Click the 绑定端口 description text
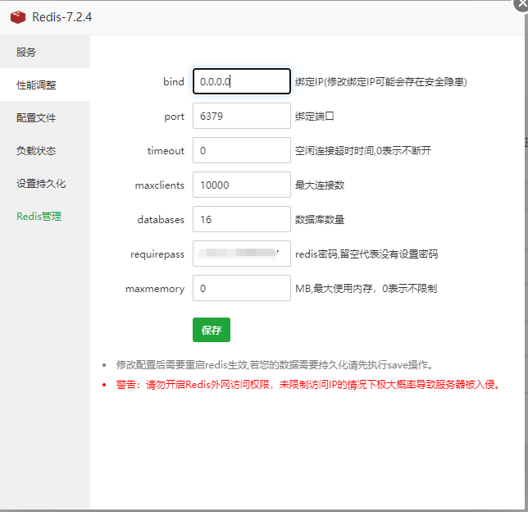This screenshot has height=512, width=528. tap(315, 117)
